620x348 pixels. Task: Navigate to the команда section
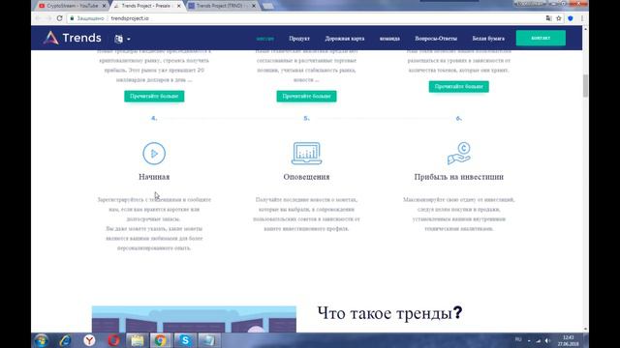point(389,39)
